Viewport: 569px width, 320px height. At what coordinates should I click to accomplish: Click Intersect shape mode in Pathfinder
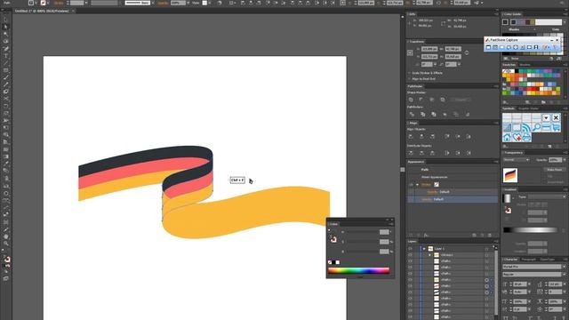click(x=432, y=100)
